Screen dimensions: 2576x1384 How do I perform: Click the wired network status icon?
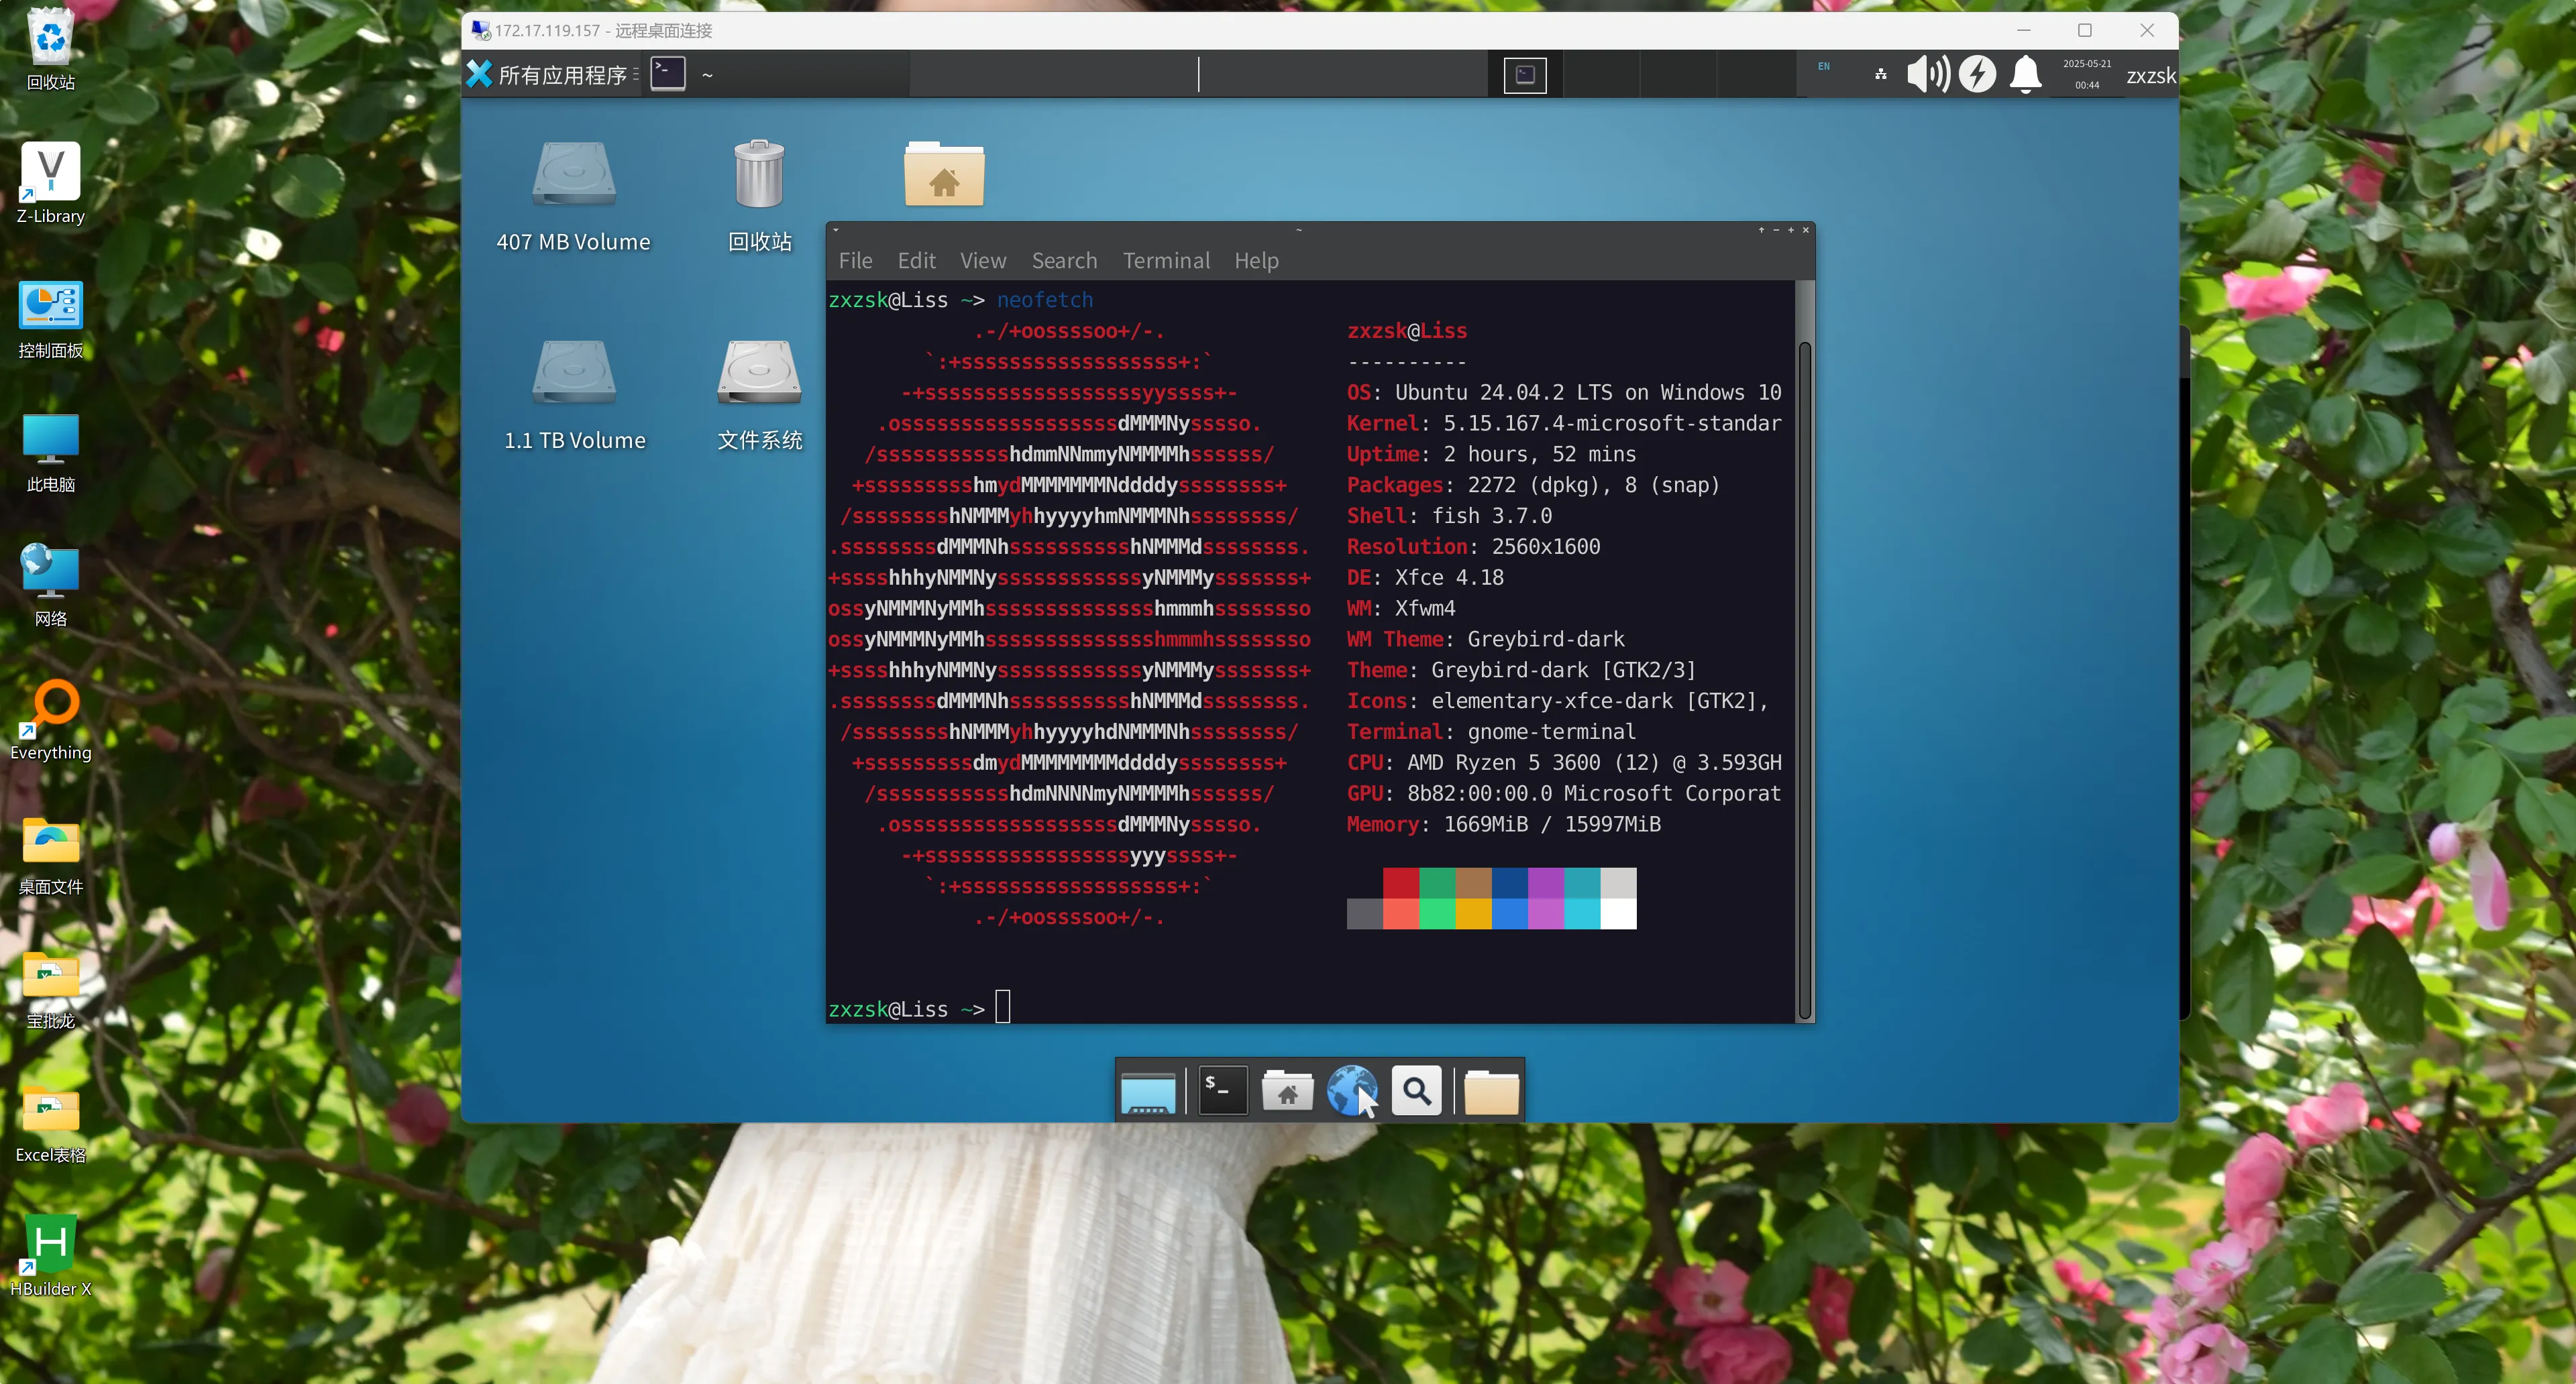(1880, 74)
